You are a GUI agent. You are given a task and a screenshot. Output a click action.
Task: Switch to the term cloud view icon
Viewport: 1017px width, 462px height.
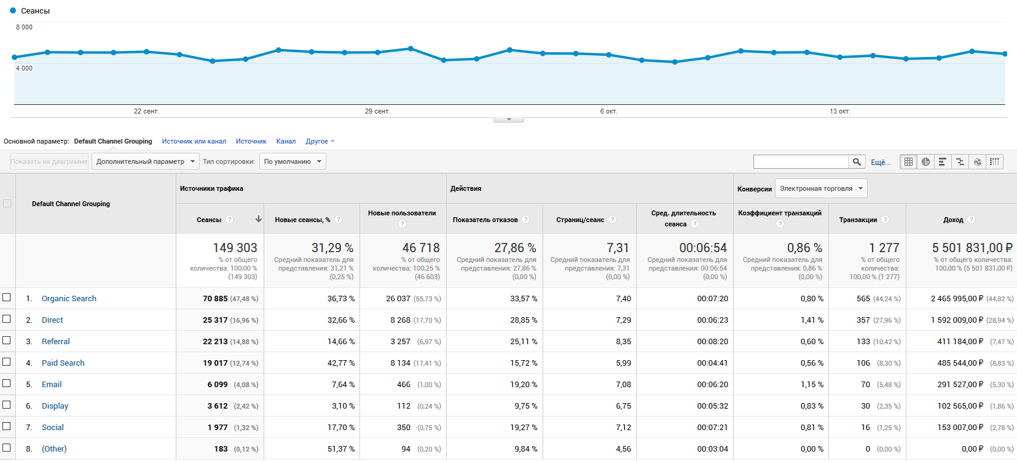point(977,162)
